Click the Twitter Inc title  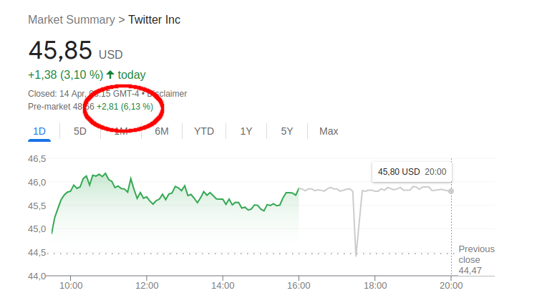coord(155,19)
